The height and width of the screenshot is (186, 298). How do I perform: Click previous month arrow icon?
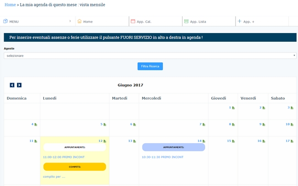[12, 85]
